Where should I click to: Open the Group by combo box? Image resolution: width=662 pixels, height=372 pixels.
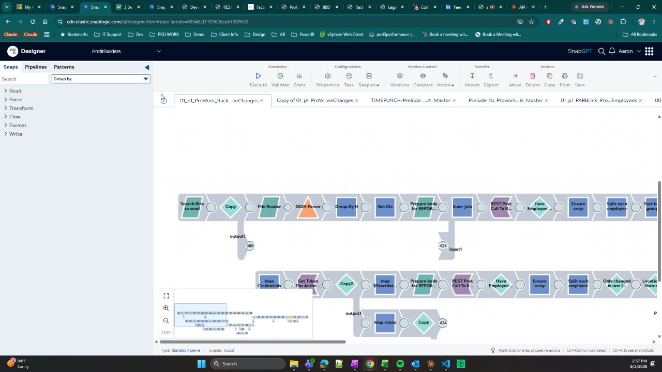tap(101, 79)
